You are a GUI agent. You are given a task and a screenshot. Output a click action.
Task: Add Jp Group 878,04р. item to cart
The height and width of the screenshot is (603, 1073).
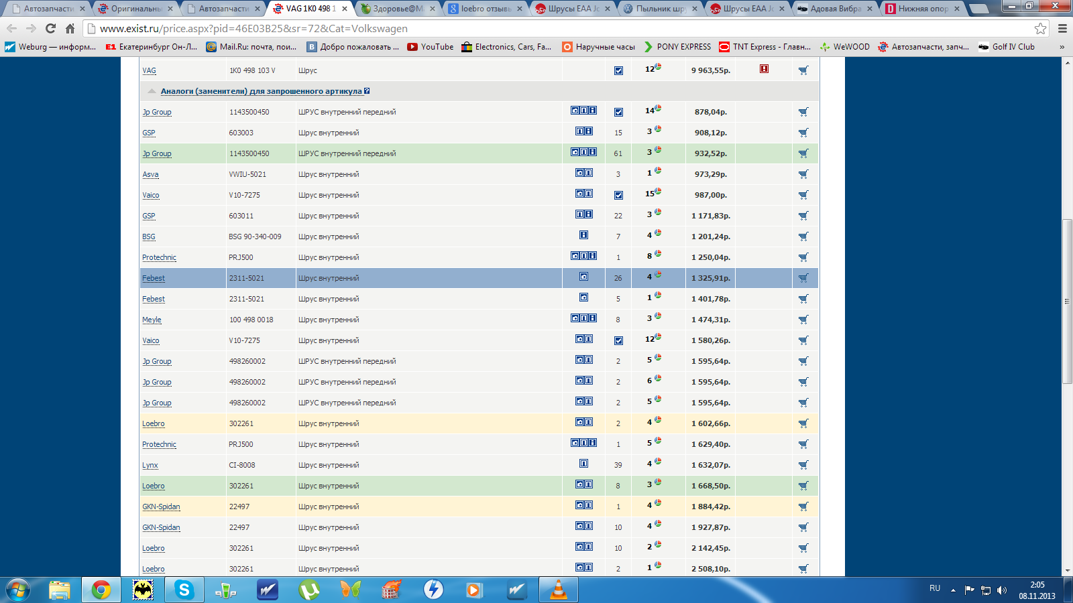pyautogui.click(x=803, y=112)
